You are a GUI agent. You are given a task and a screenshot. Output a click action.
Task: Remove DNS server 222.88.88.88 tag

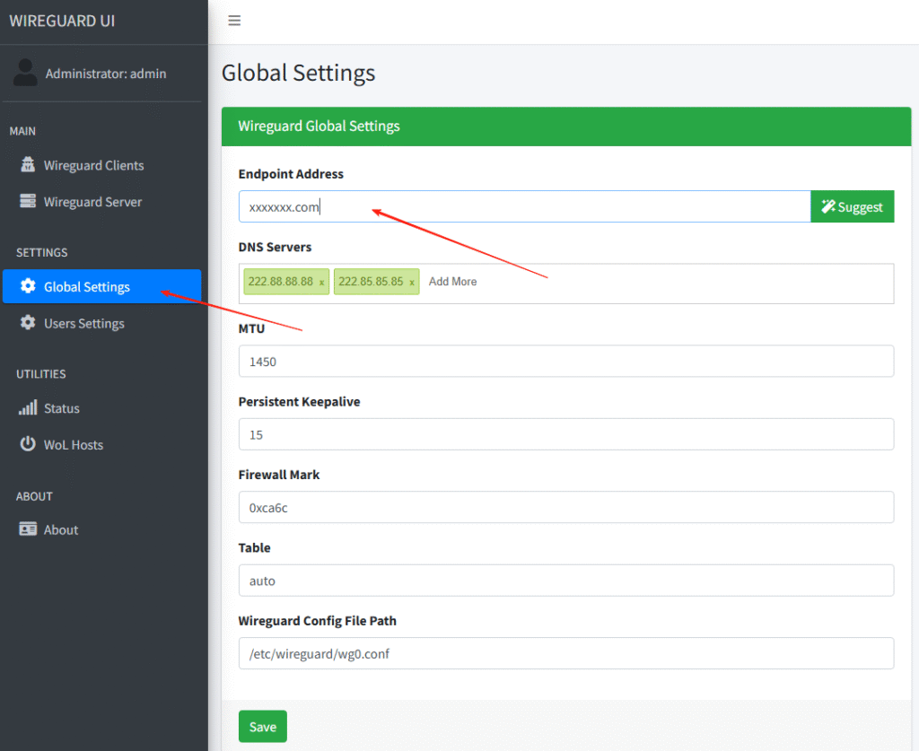coord(322,283)
